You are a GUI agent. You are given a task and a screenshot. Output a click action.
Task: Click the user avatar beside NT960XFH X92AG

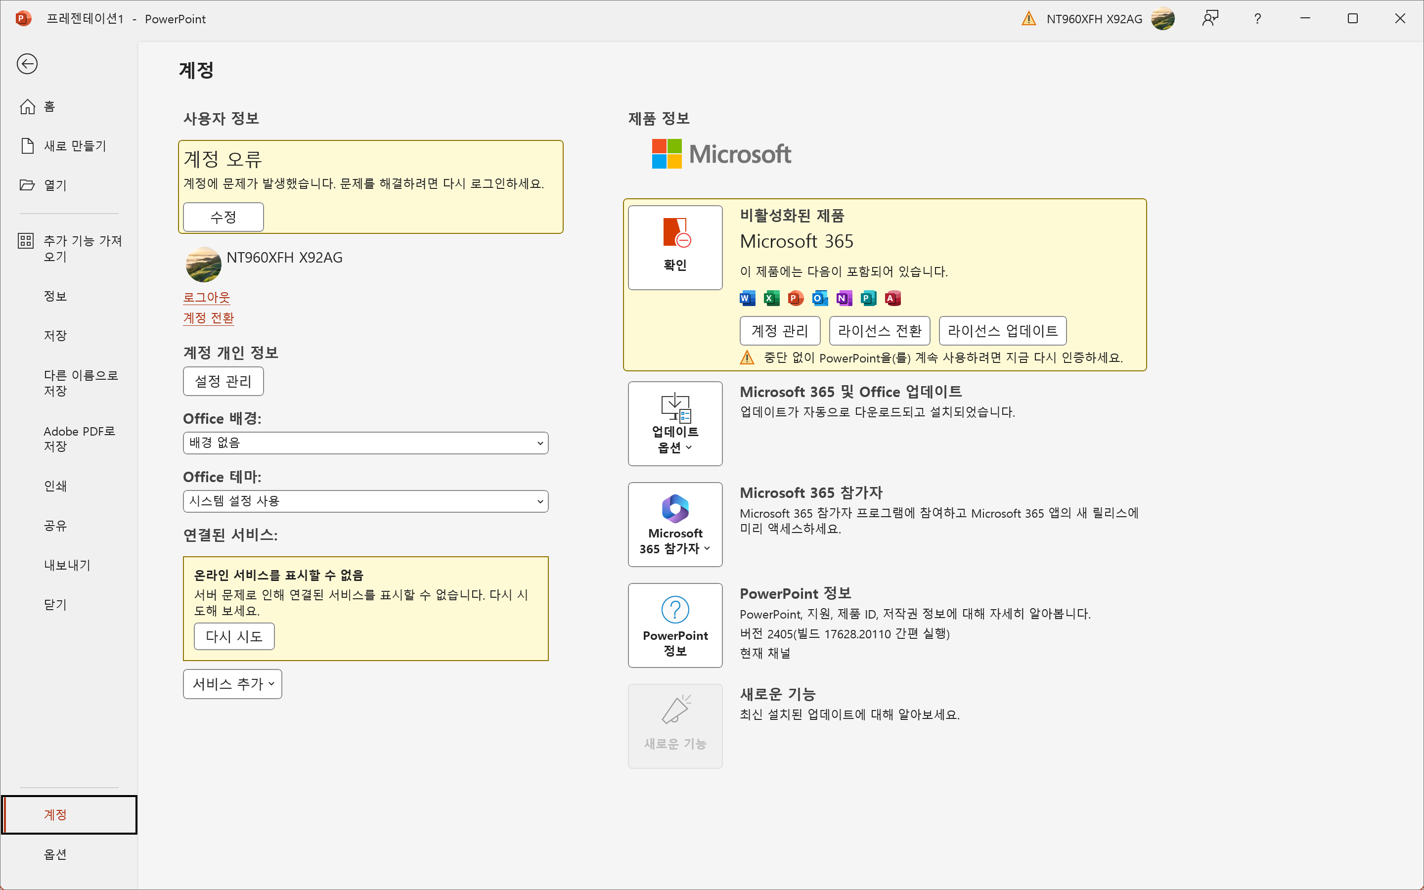[204, 265]
